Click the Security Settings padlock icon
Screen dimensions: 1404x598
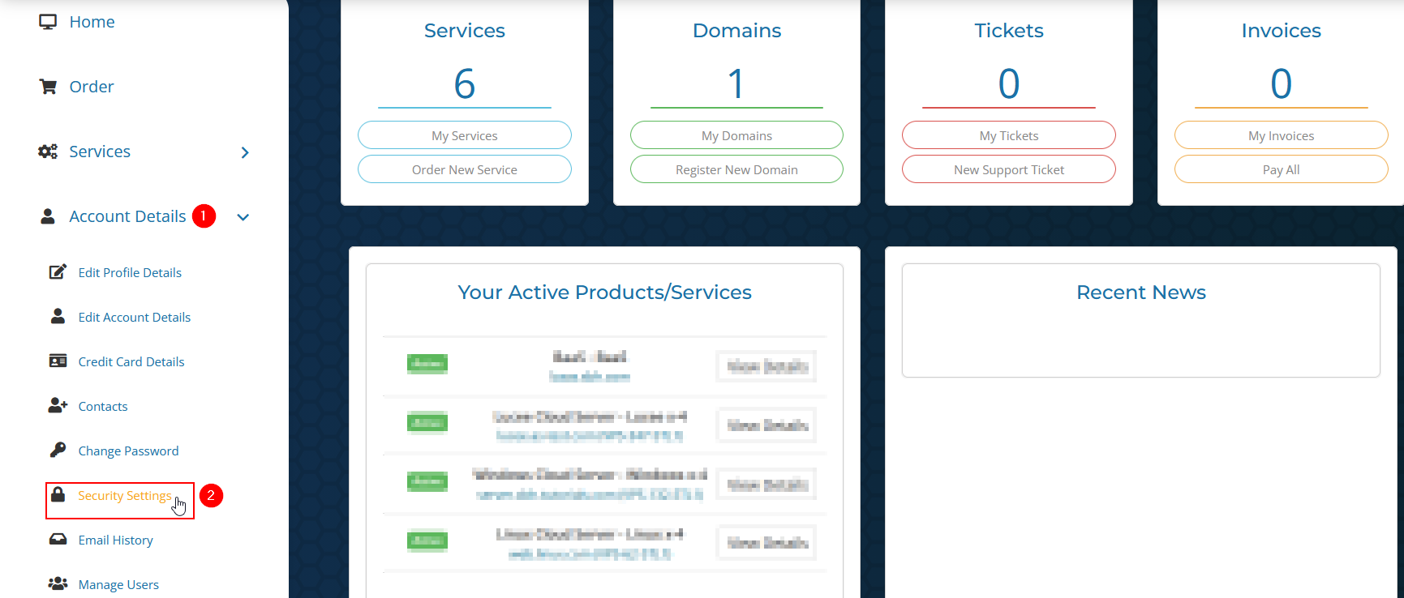[58, 494]
